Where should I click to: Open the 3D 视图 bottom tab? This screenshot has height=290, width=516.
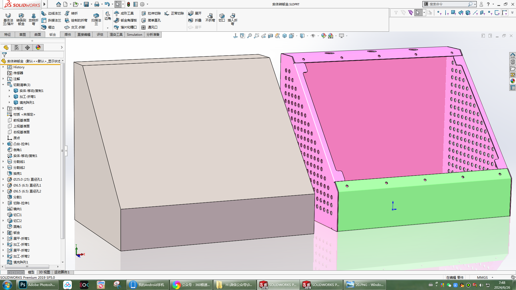[x=44, y=272]
